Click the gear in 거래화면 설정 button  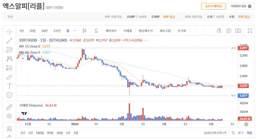250,6
